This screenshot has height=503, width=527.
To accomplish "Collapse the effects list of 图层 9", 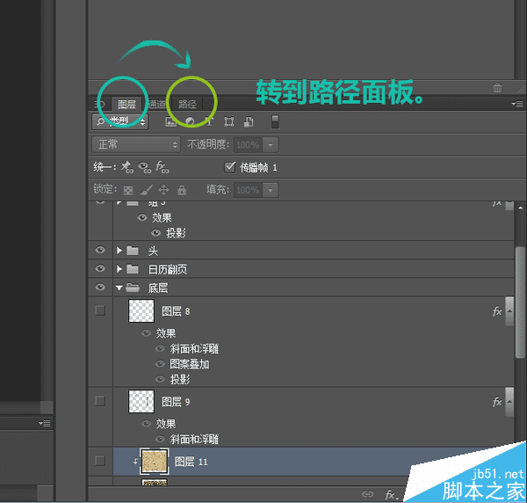I will coord(509,402).
